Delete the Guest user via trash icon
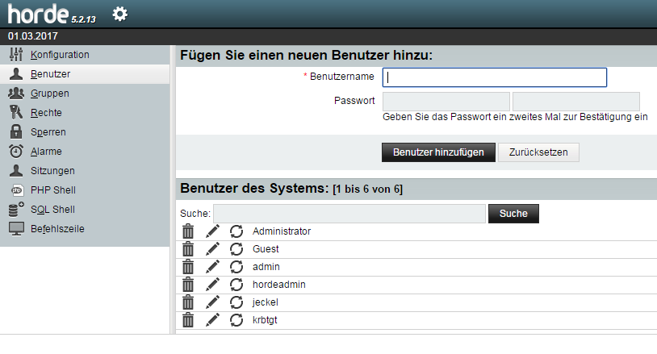This screenshot has width=657, height=354. pos(188,249)
